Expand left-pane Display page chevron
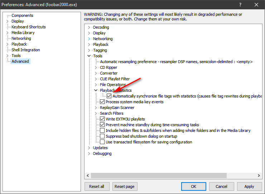The image size is (265, 194). click(7, 21)
